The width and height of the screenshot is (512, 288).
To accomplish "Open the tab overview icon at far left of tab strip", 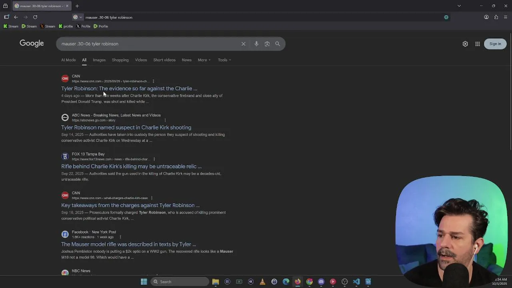I will coord(5,6).
